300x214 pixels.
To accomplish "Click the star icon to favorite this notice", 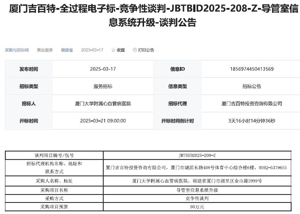I will coord(113,50).
